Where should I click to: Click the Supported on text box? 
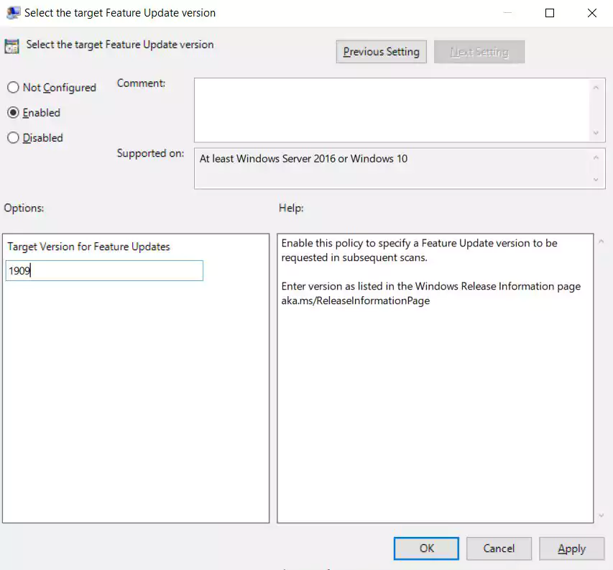click(392, 168)
